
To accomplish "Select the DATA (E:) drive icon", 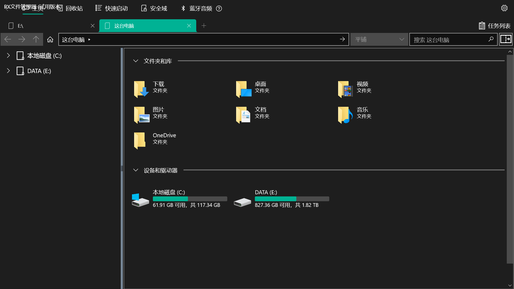I will click(242, 202).
